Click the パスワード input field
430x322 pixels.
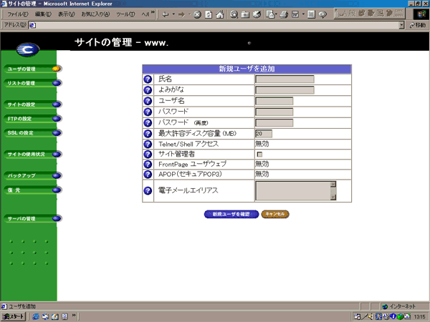[x=274, y=112]
